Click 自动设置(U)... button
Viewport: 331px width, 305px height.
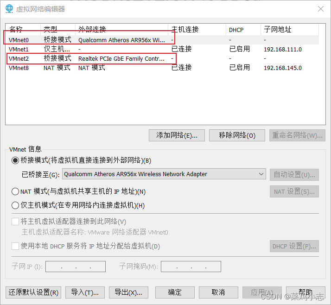pos(294,175)
